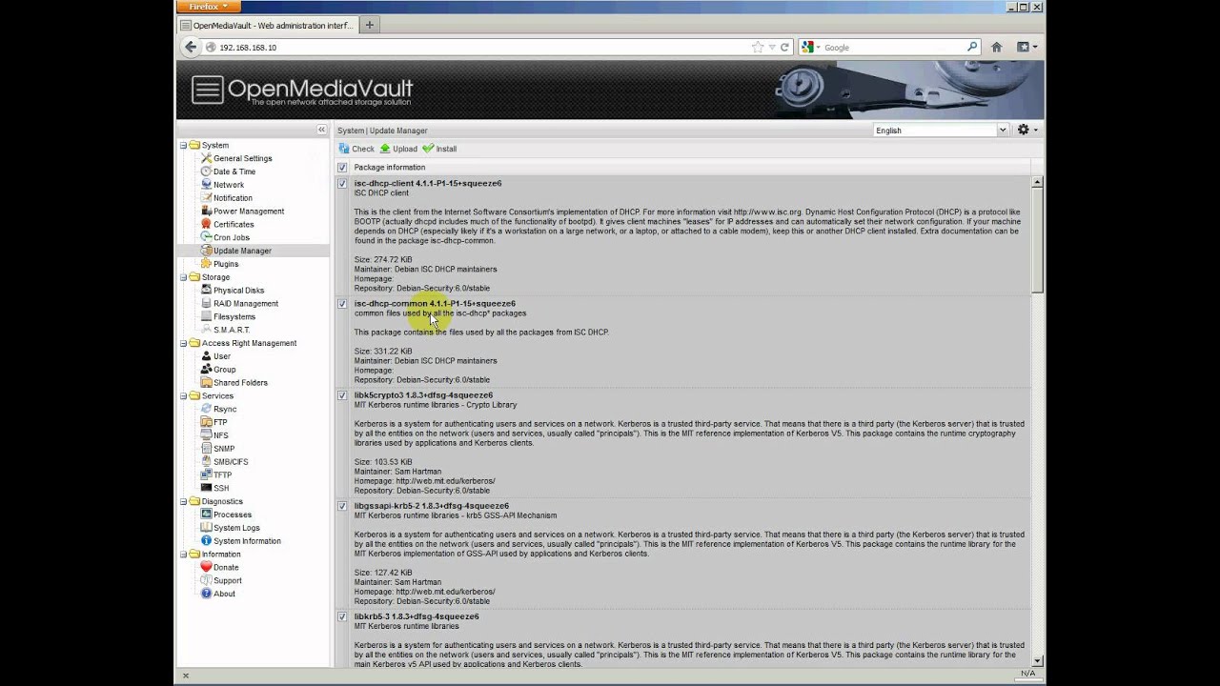Image resolution: width=1220 pixels, height=686 pixels.
Task: Open the Power Management page
Action: [248, 212]
